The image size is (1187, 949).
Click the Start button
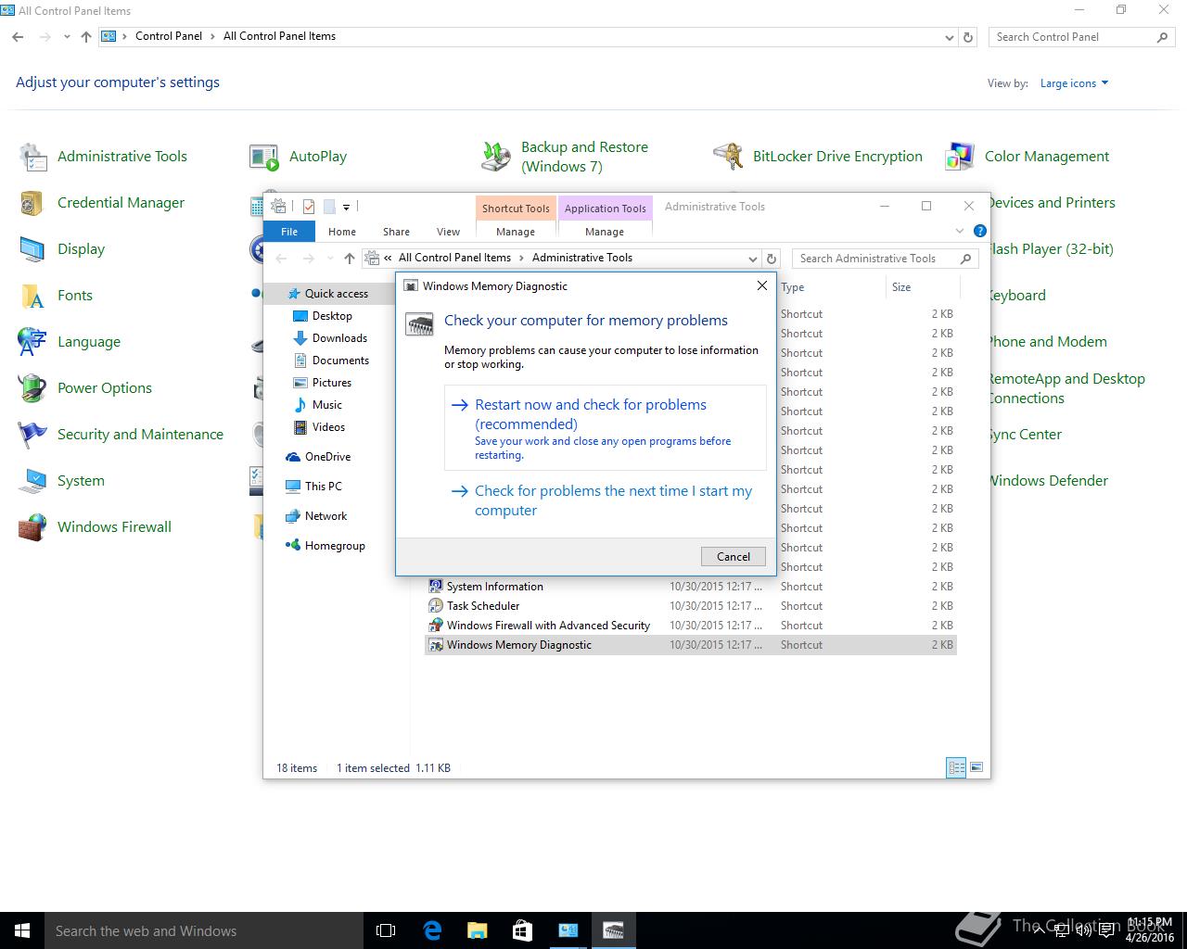click(22, 930)
